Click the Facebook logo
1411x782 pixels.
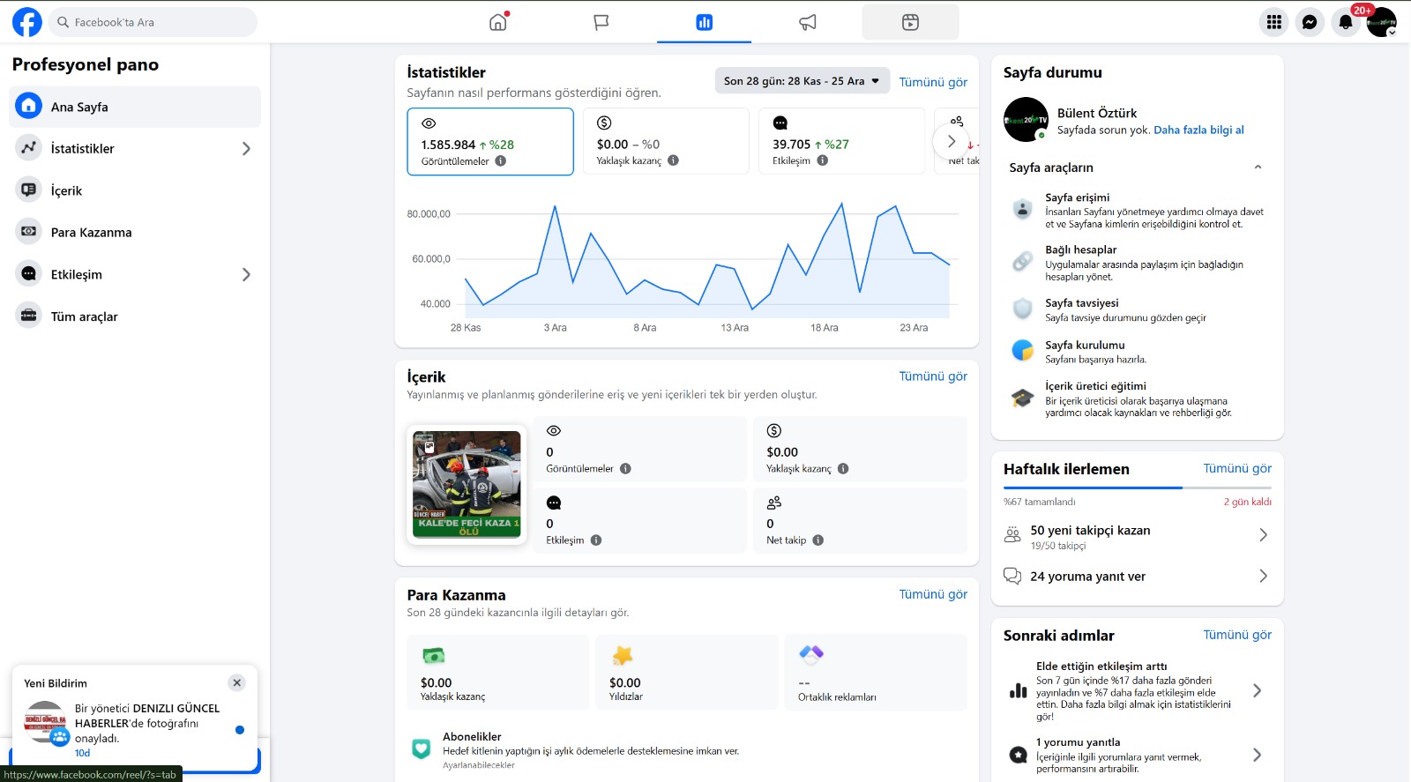tap(26, 22)
